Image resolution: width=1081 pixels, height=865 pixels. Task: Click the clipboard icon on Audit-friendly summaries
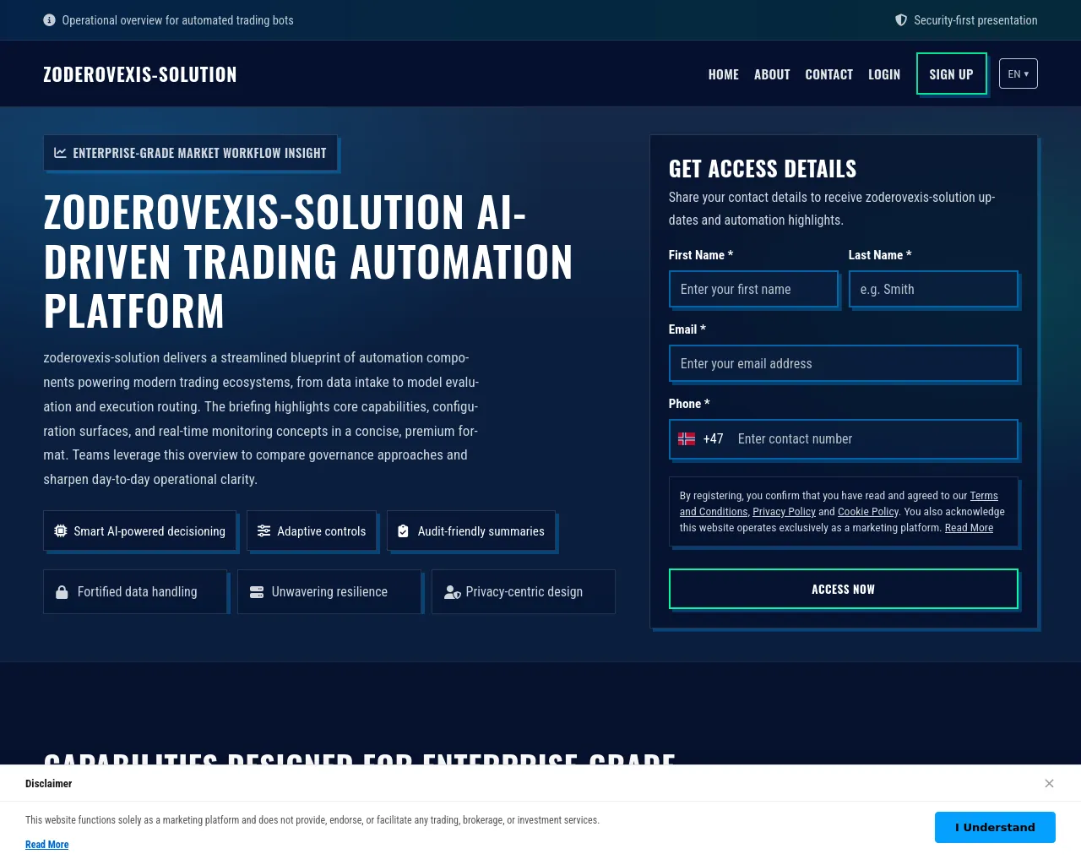point(403,531)
